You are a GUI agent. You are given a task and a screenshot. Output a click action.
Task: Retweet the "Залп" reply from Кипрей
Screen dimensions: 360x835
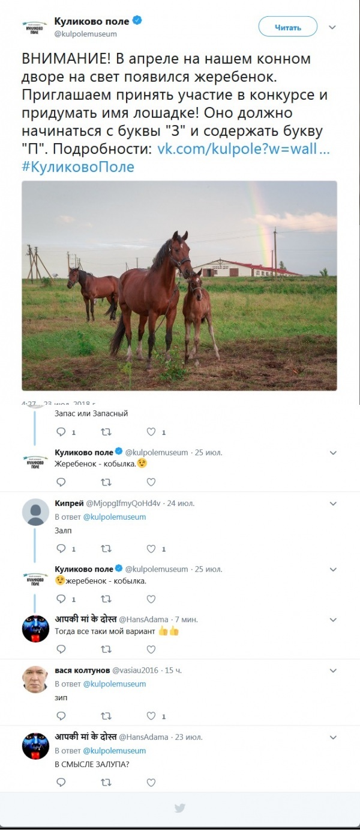pos(106,549)
